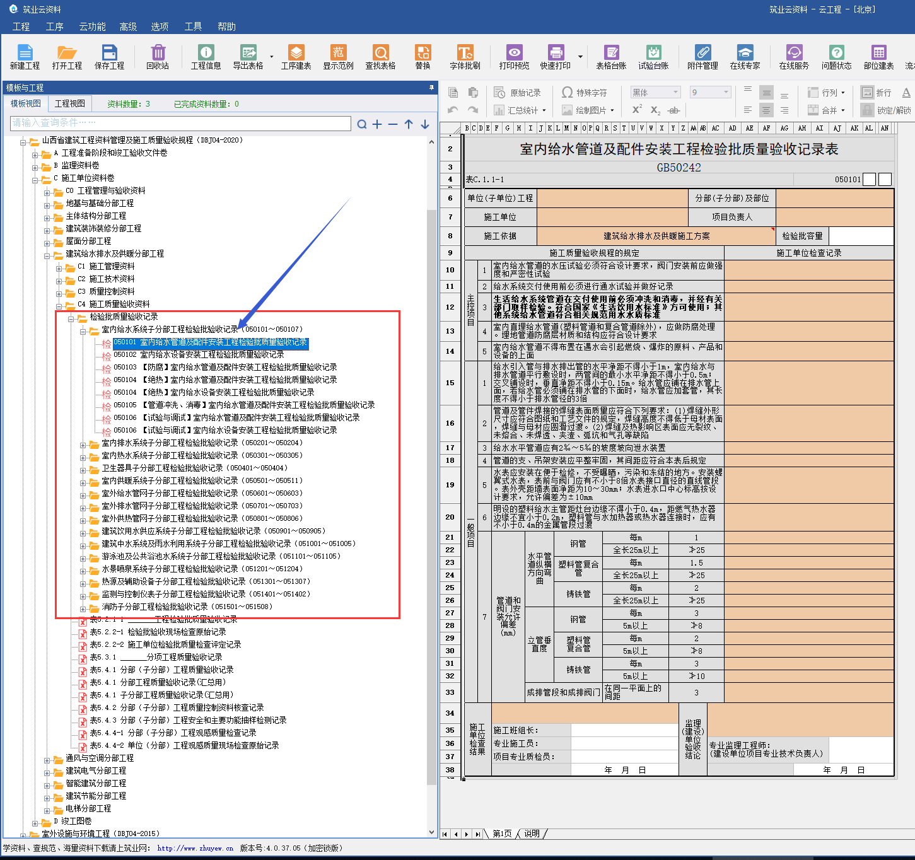Viewport: 915px width, 860px height.
Task: Open 附件管理 attachment manager
Action: tap(702, 57)
